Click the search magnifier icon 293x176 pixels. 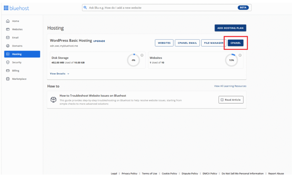(x=85, y=8)
